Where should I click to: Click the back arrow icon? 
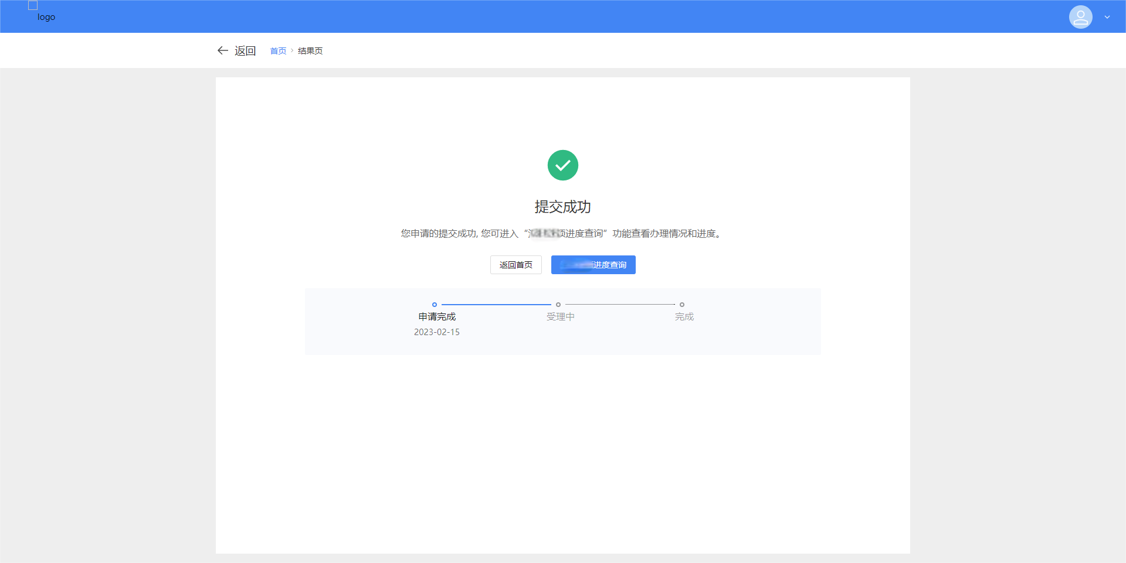222,51
